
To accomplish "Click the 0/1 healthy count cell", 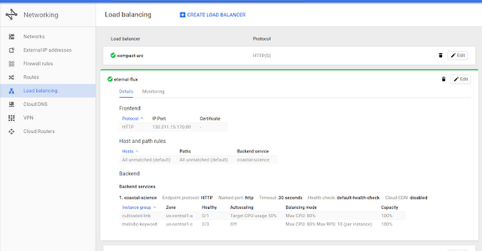I will pyautogui.click(x=205, y=216).
